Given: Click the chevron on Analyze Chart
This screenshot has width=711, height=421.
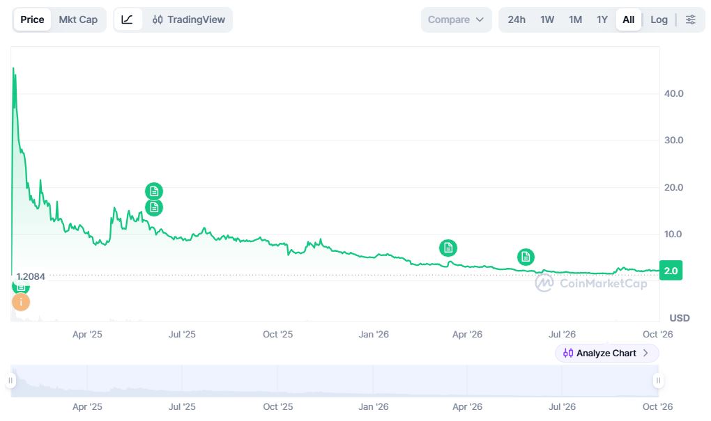Looking at the screenshot, I should click(645, 353).
